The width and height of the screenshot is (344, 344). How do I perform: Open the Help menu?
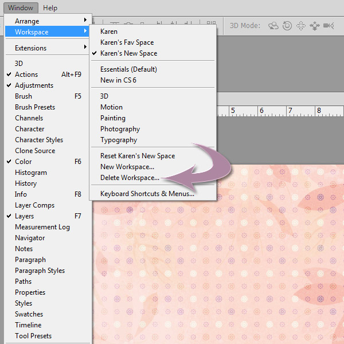50,8
